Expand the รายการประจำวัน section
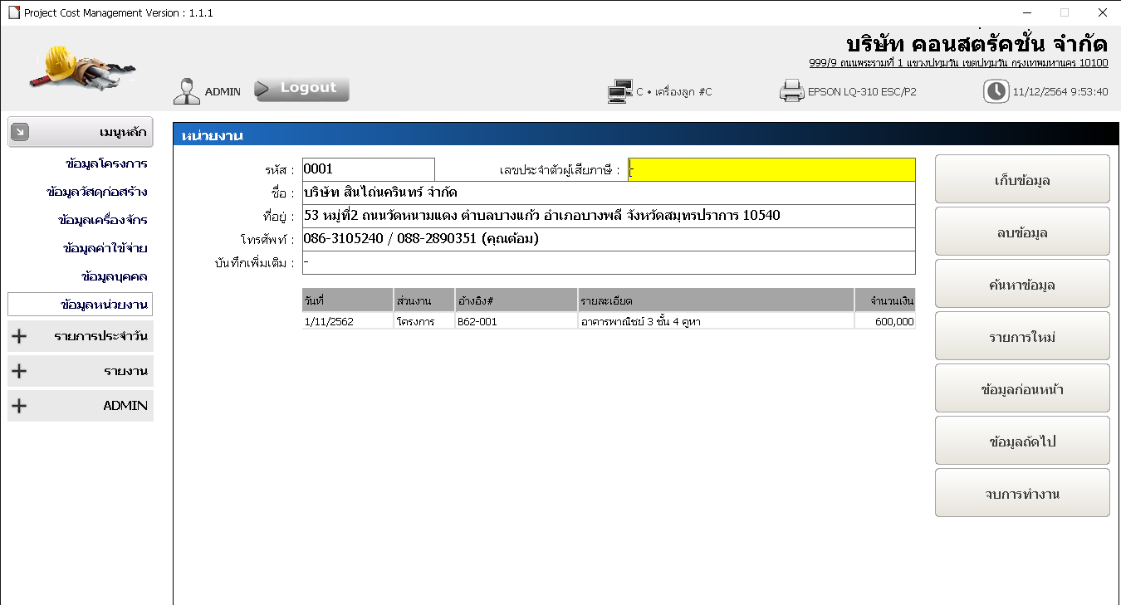Screen dimensions: 1121x605 click(20, 337)
